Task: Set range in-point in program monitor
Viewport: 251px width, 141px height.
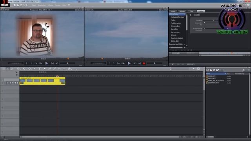Action: coord(27,63)
